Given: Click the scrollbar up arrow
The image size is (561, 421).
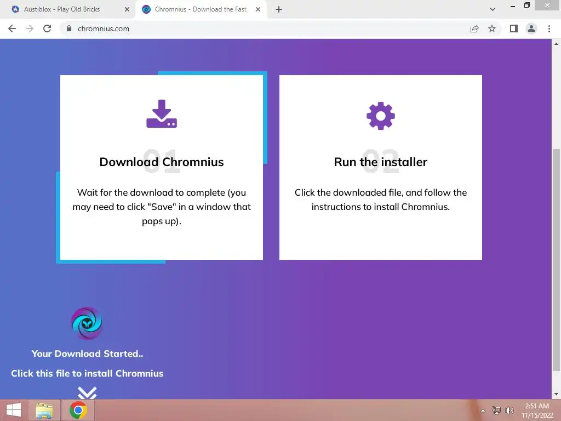Looking at the screenshot, I should (556, 44).
